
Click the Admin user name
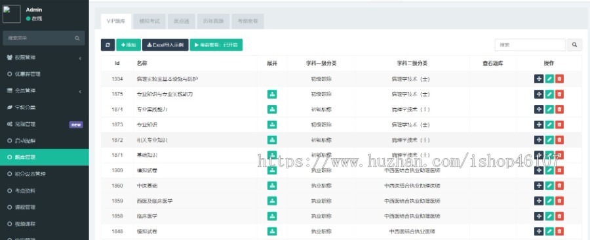pos(34,10)
